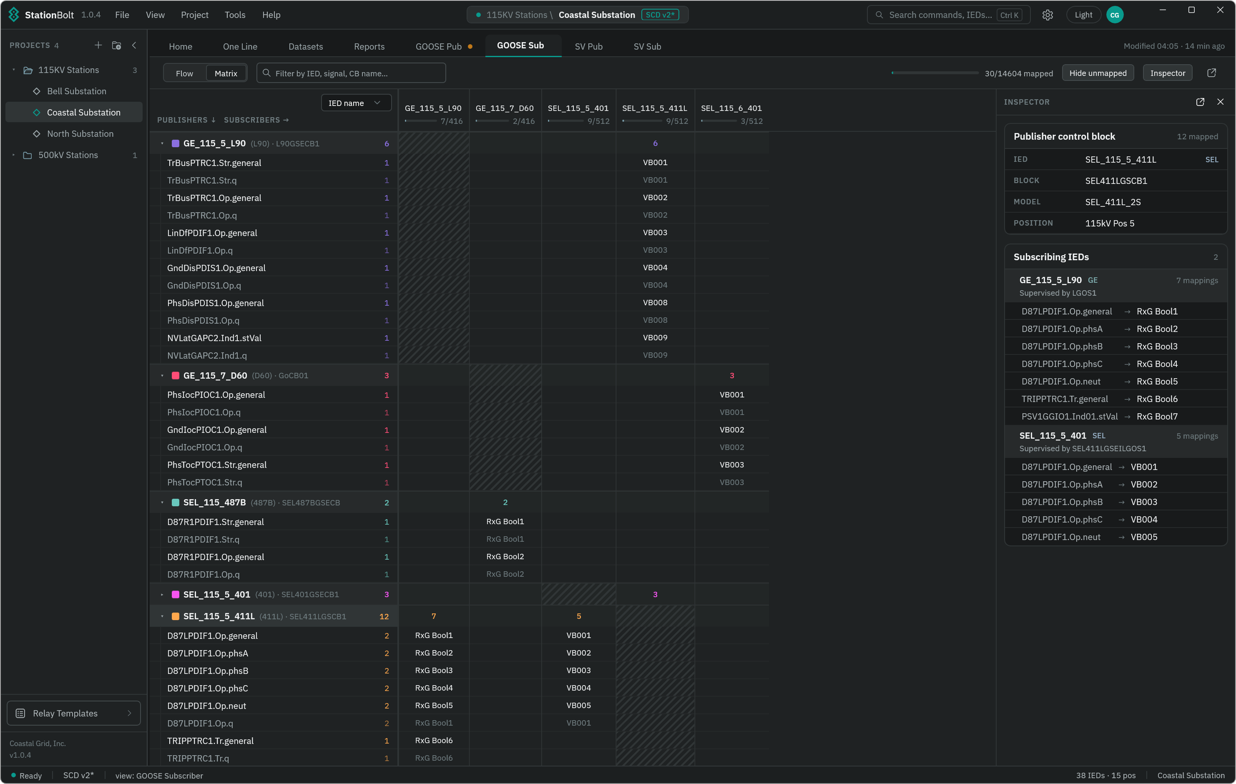Screen dimensions: 1236x784
Task: Click the 500kV Stations folder icon
Action: click(28, 155)
